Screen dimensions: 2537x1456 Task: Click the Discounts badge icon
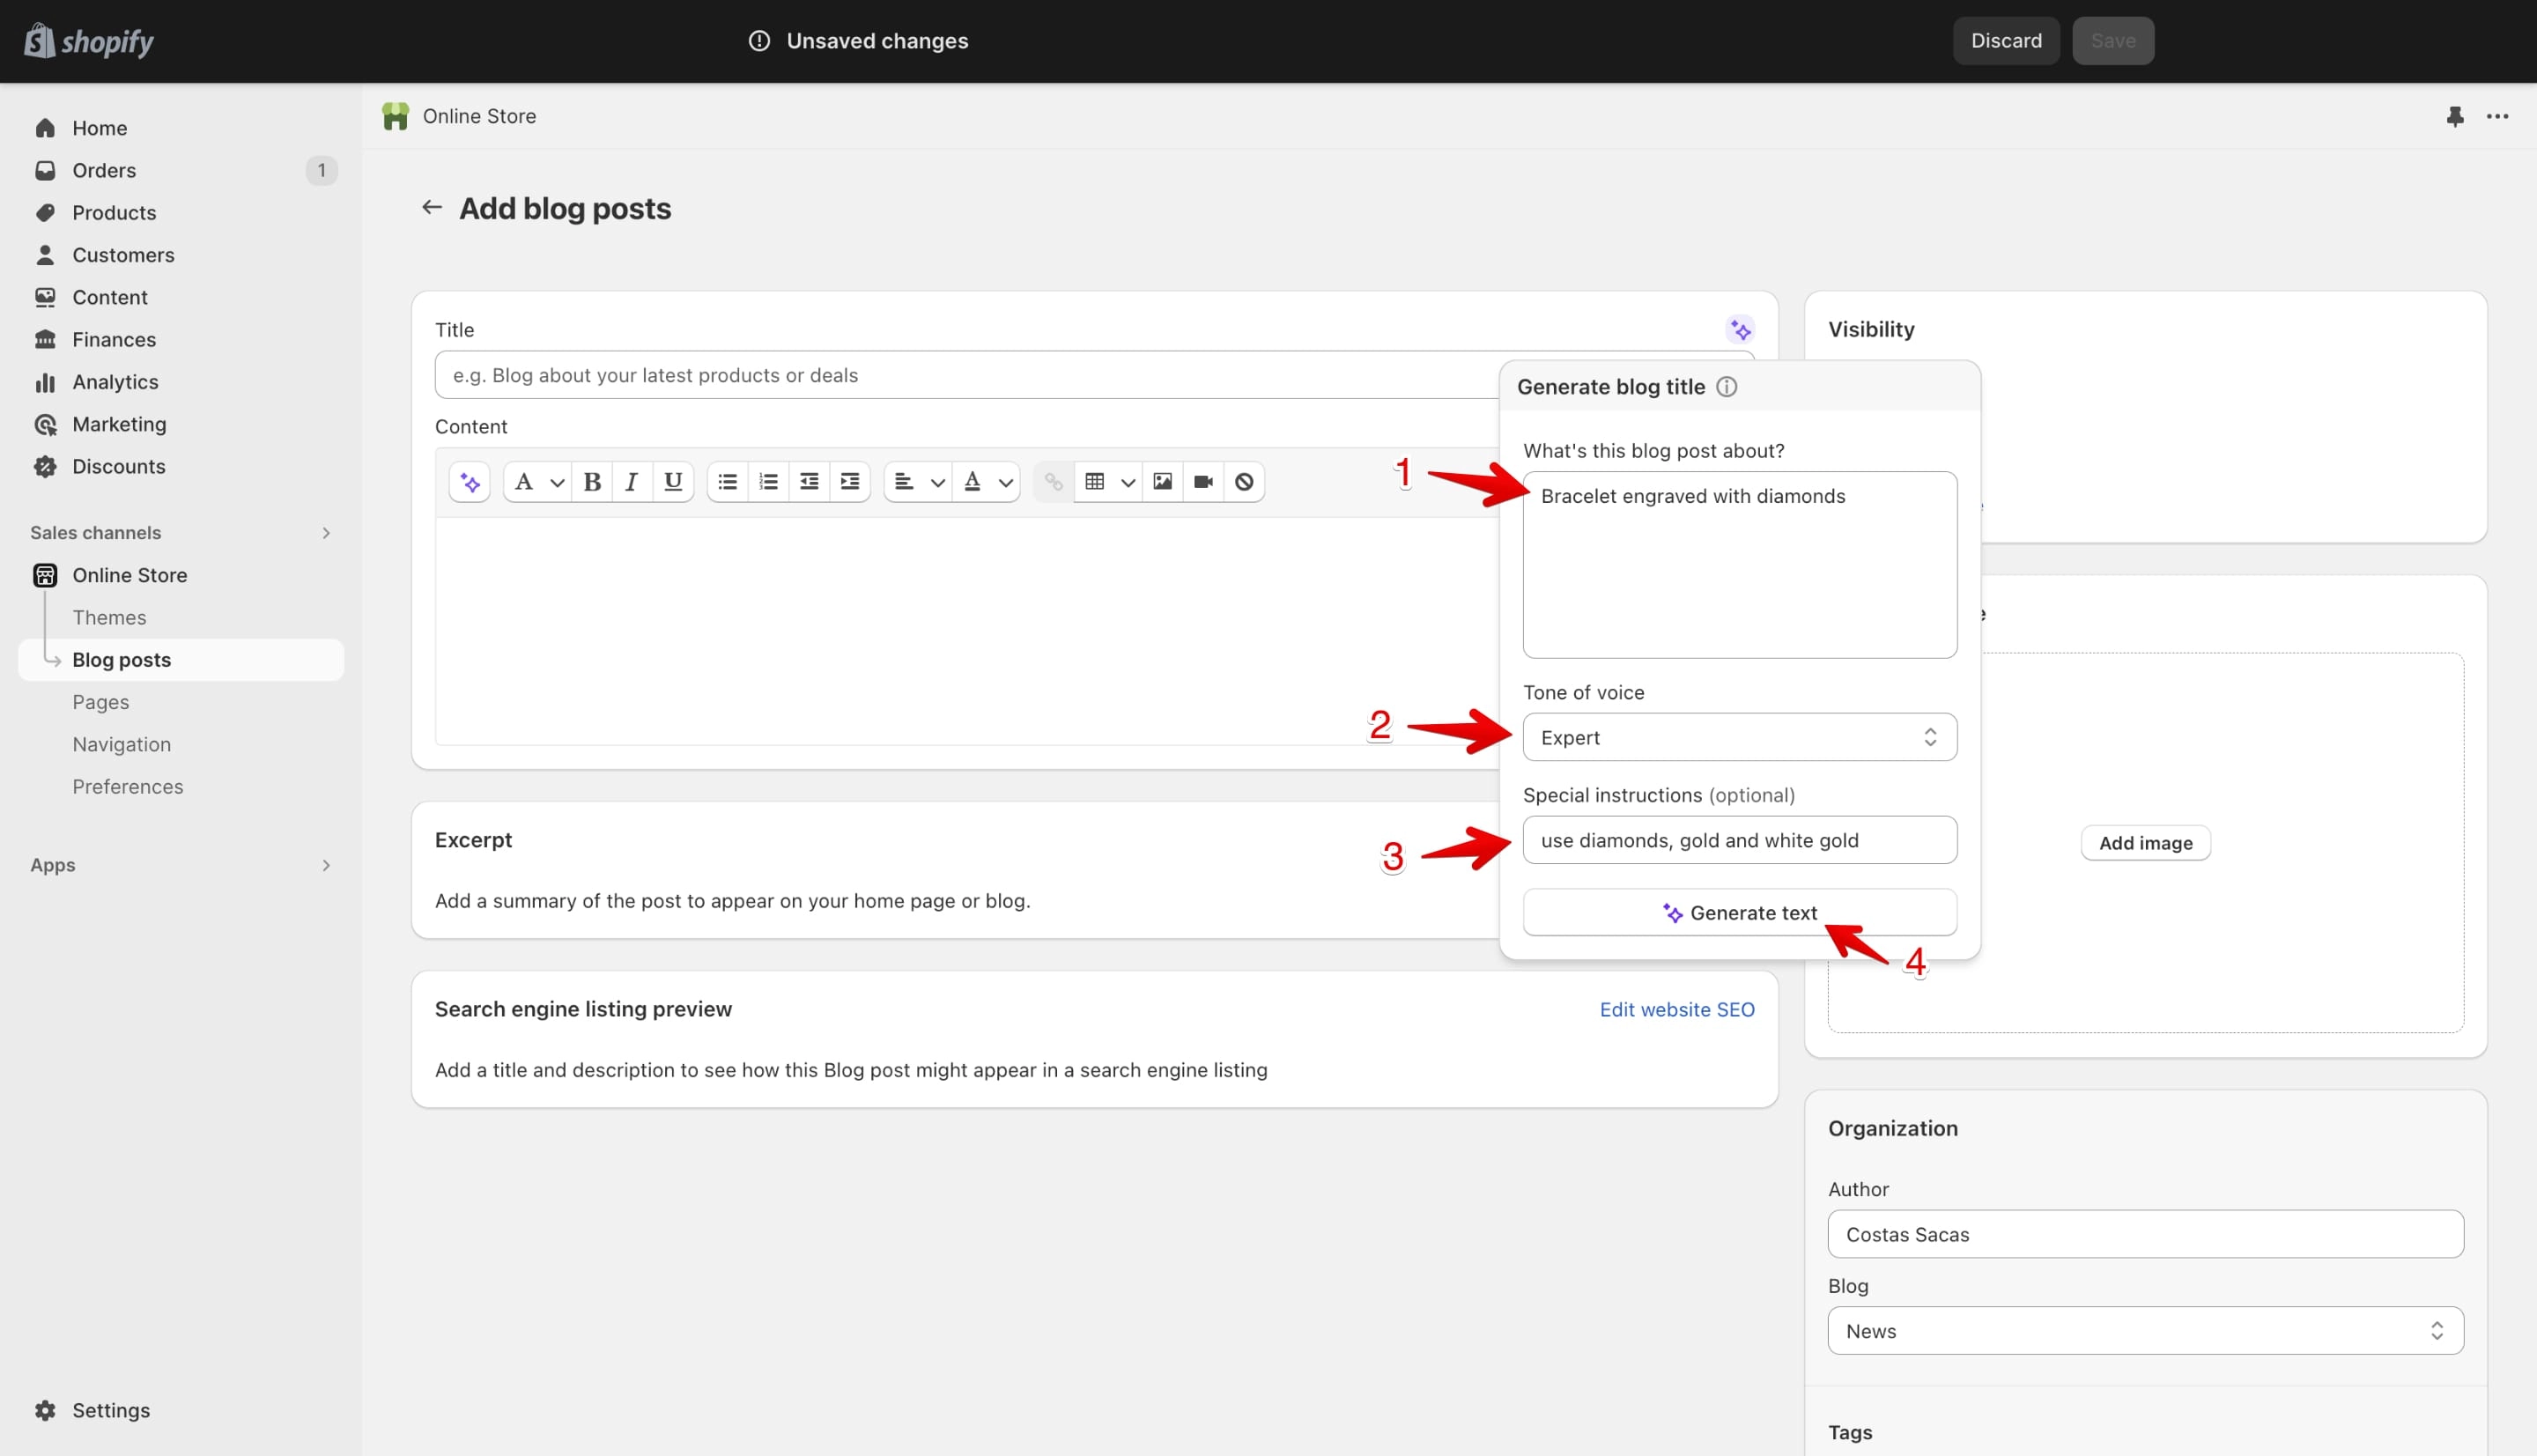click(x=45, y=466)
